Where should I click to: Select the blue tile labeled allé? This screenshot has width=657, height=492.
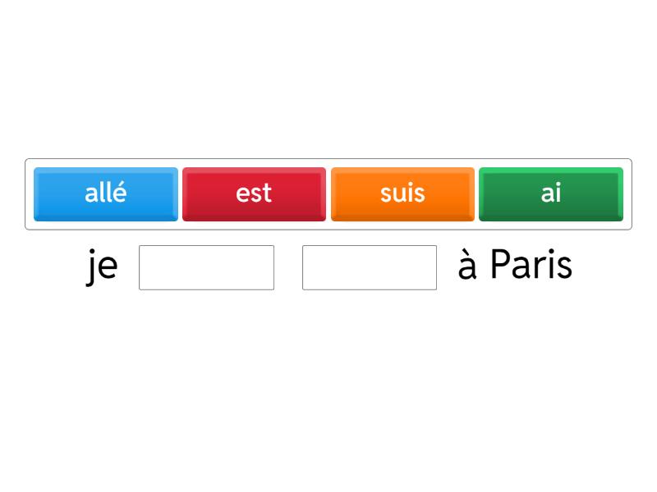(x=105, y=194)
